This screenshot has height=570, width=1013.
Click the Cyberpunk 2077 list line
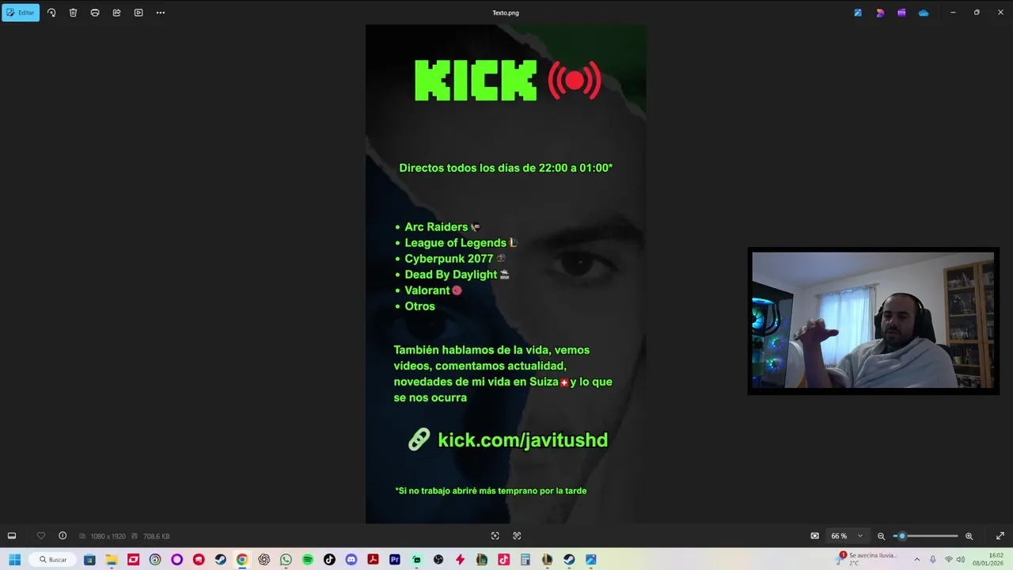coord(450,259)
